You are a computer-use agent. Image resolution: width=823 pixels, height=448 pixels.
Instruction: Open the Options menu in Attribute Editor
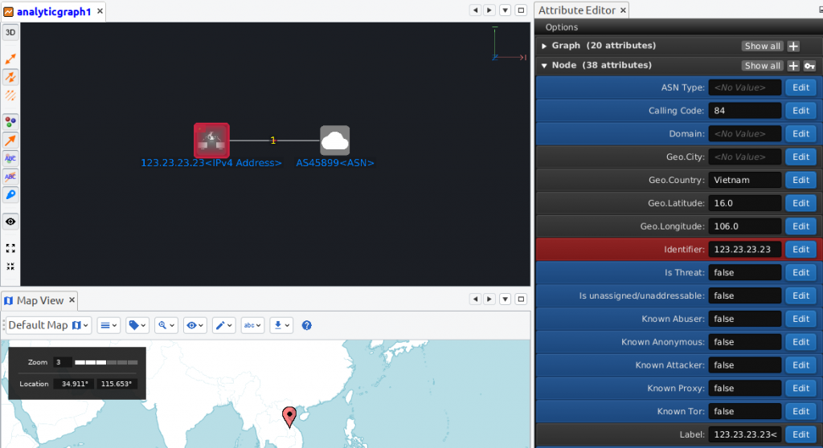tap(561, 27)
